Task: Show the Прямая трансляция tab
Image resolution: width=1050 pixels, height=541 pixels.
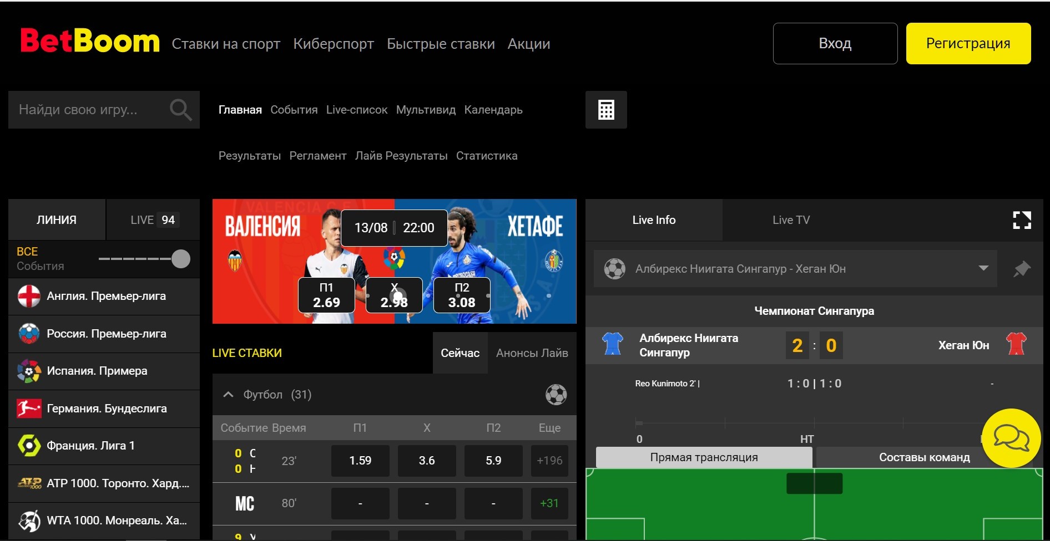Action: tap(704, 457)
